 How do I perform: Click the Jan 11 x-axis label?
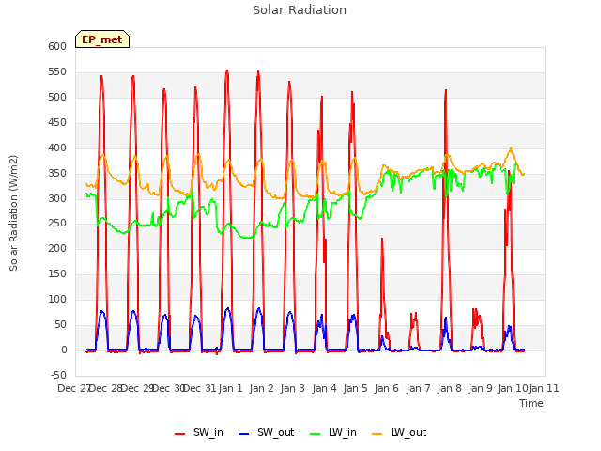(x=544, y=388)
